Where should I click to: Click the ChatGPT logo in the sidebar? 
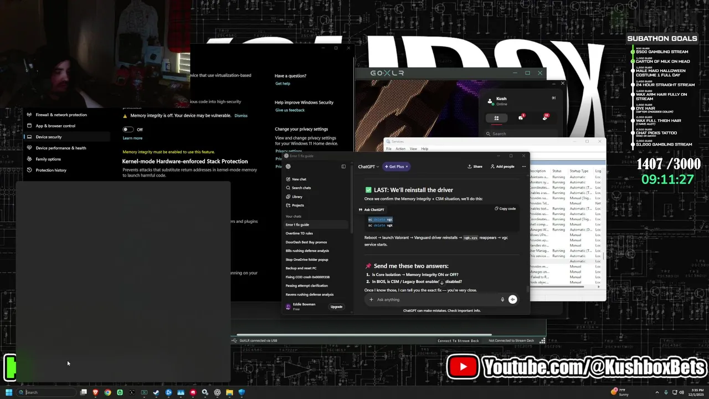(x=288, y=166)
